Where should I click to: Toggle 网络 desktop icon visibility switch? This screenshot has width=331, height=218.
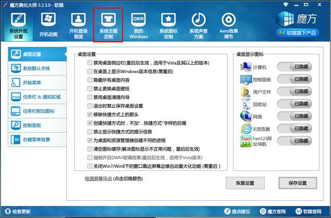(294, 116)
